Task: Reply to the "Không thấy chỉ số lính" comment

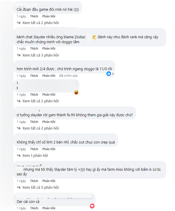Action: point(49,149)
